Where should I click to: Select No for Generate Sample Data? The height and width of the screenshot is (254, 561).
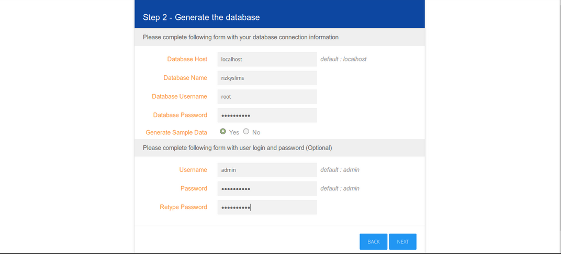[x=246, y=132]
